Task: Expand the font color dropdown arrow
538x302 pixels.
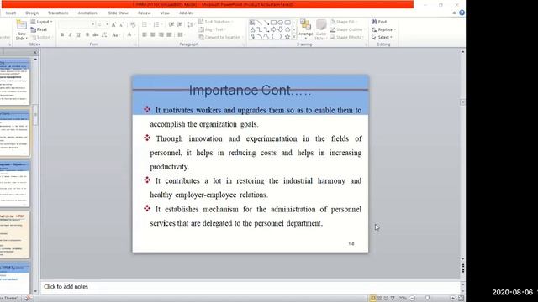Action: (x=134, y=34)
